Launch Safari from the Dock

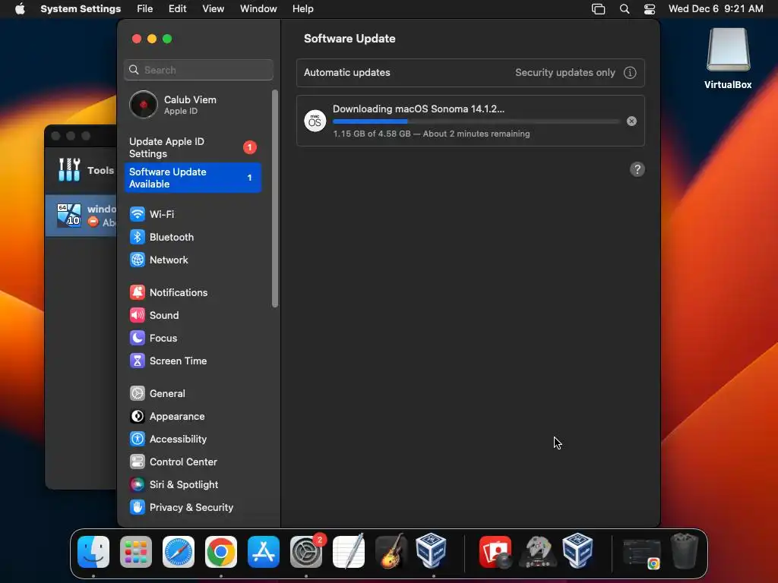click(x=179, y=552)
